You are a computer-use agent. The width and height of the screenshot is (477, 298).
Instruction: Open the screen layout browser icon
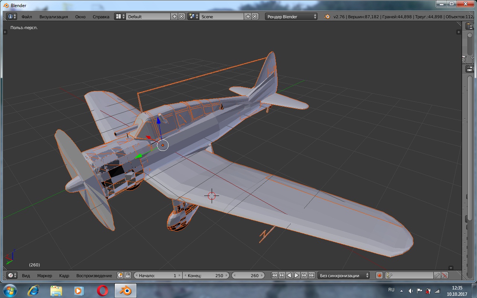120,16
